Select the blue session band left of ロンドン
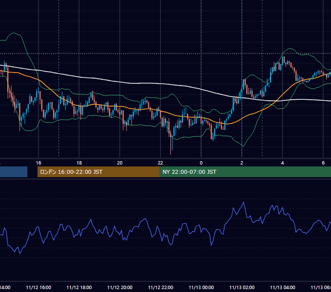The width and height of the screenshot is (331, 292). (14, 172)
